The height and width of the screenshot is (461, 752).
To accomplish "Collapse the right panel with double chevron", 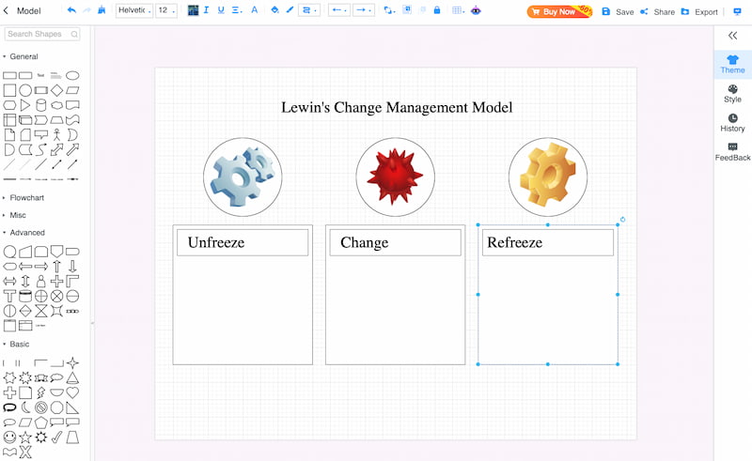I will pos(732,36).
